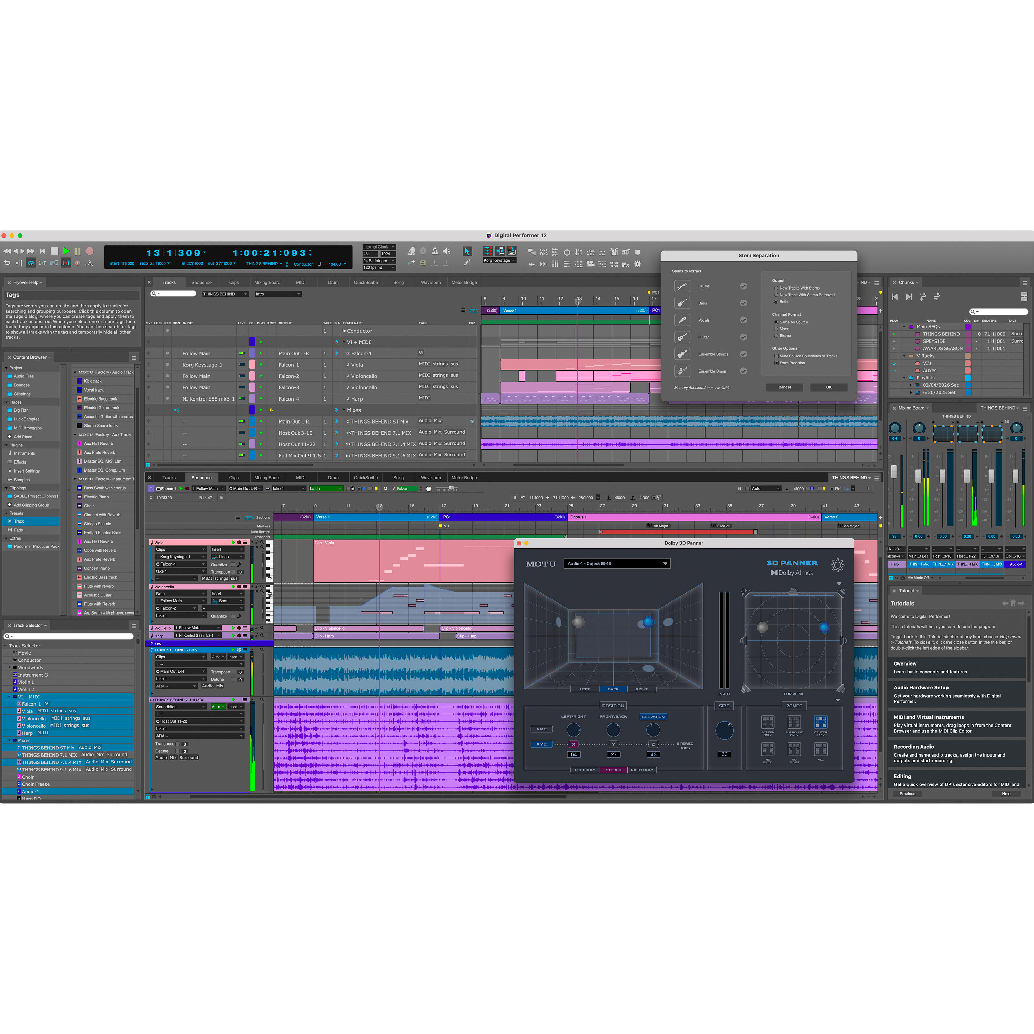Open the Korg Keystage input dropdown
1034x1034 pixels.
pyautogui.click(x=499, y=261)
